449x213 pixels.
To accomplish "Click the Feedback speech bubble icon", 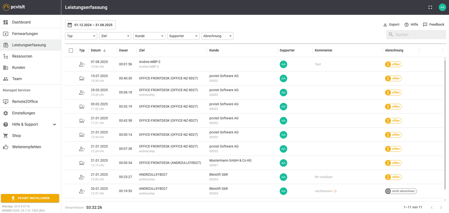I will pyautogui.click(x=425, y=25).
